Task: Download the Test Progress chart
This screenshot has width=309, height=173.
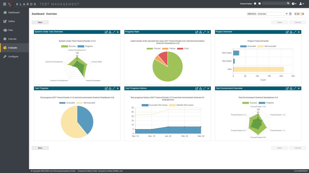Action: click(x=110, y=88)
